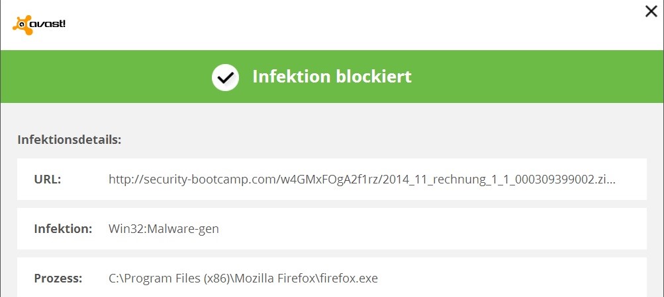Click the orange Avast blob logo icon

pyautogui.click(x=23, y=25)
